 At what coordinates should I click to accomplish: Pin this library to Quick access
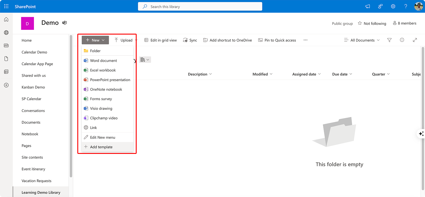pos(277,40)
